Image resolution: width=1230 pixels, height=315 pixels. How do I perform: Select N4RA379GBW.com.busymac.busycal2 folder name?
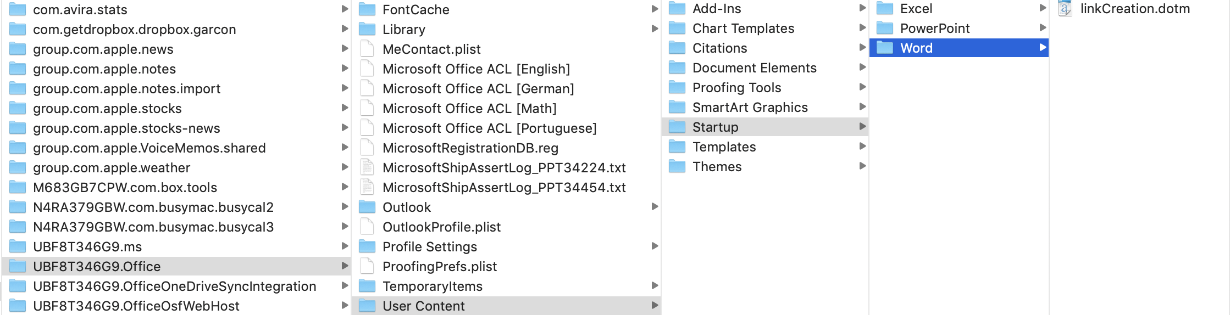[x=153, y=207]
